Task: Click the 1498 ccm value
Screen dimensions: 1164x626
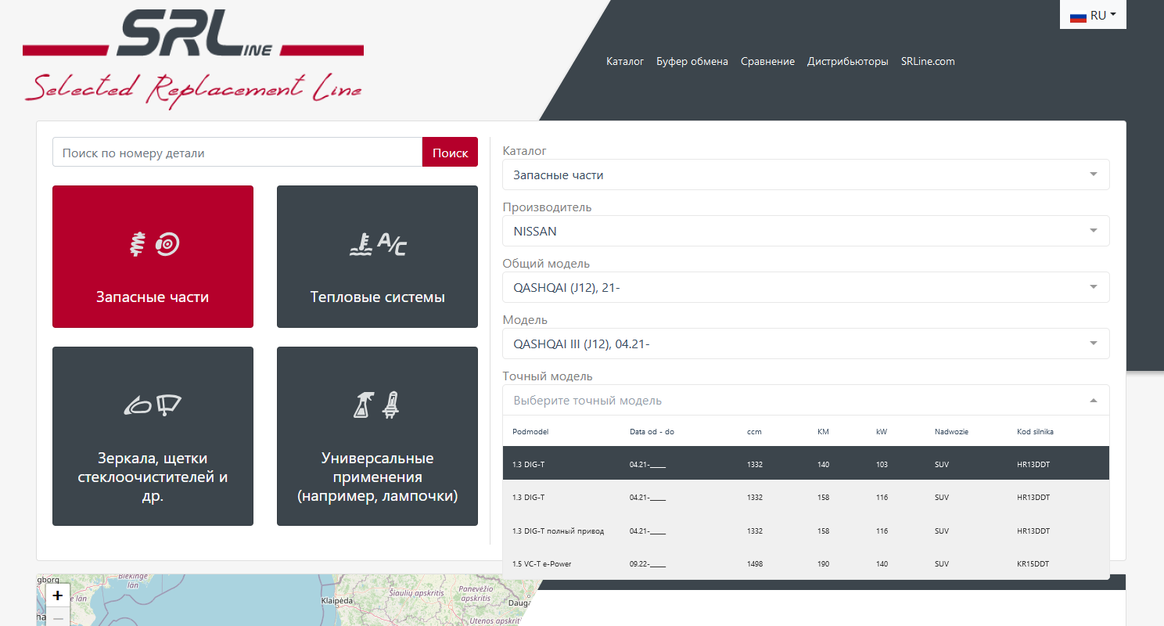Action: [x=755, y=563]
